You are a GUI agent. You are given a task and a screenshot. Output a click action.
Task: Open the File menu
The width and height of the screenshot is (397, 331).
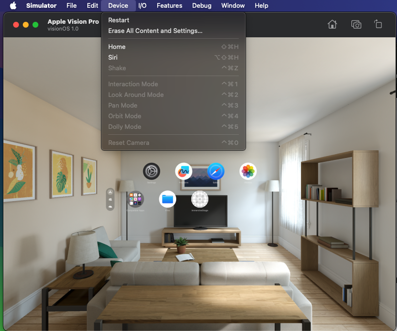coord(71,5)
